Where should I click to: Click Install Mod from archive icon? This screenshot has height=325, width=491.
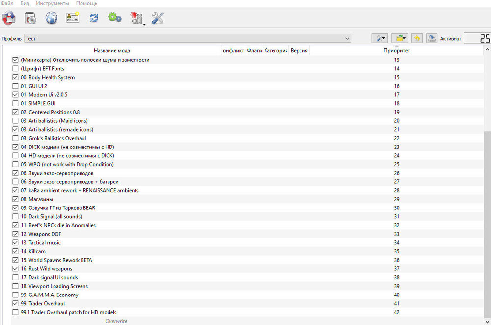click(30, 18)
